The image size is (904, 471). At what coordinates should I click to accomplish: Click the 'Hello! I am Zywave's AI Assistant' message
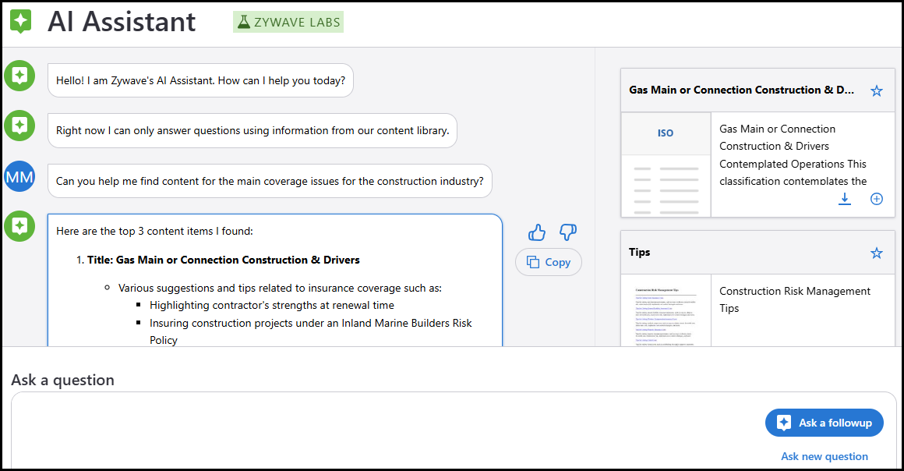(200, 80)
